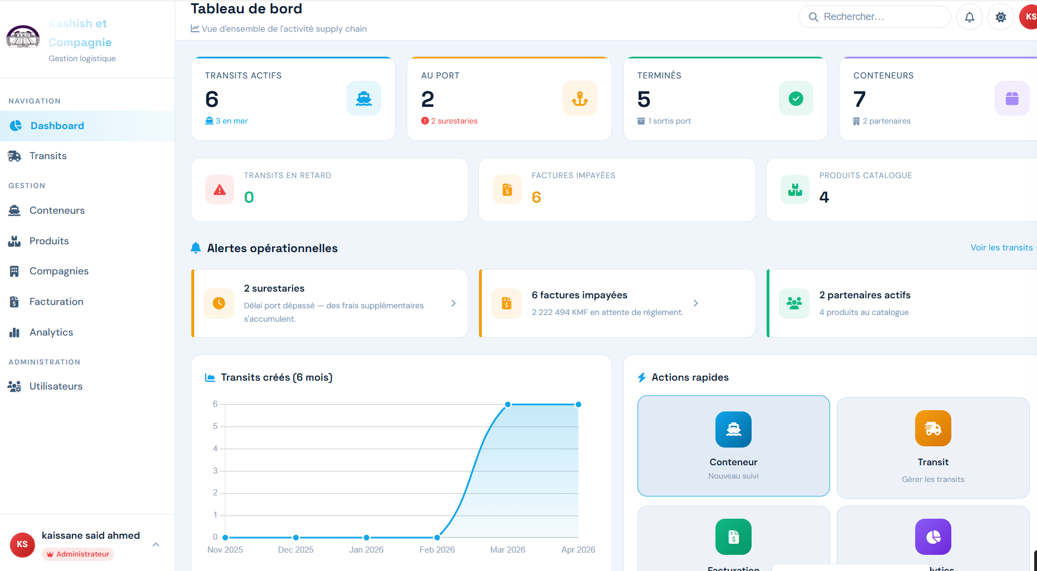Viewport: 1037px width, 571px height.
Task: Open Produits in the sidebar
Action: pyautogui.click(x=87, y=241)
